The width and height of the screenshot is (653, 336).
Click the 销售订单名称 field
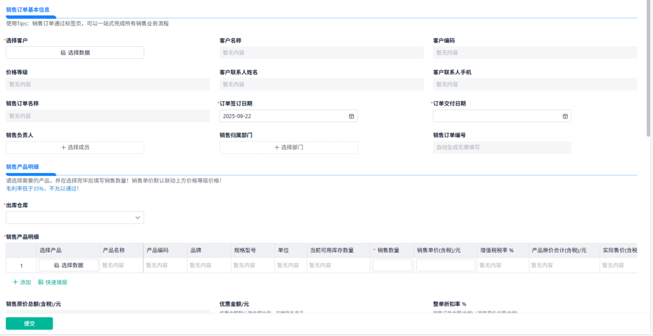tap(108, 116)
